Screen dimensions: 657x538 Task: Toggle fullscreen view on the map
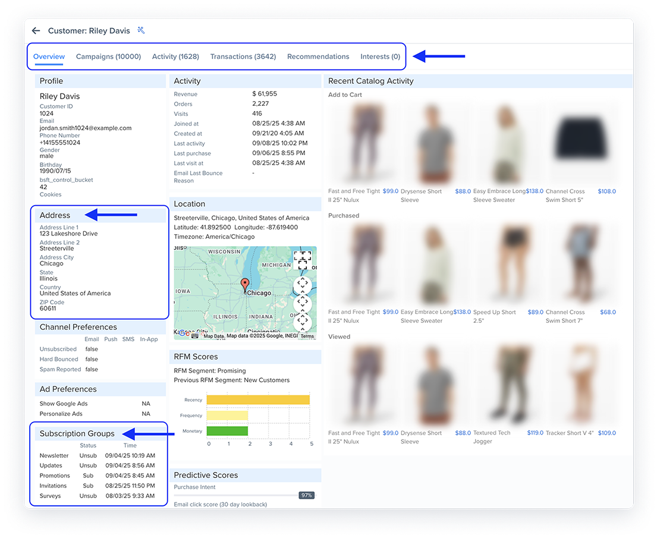point(303,260)
